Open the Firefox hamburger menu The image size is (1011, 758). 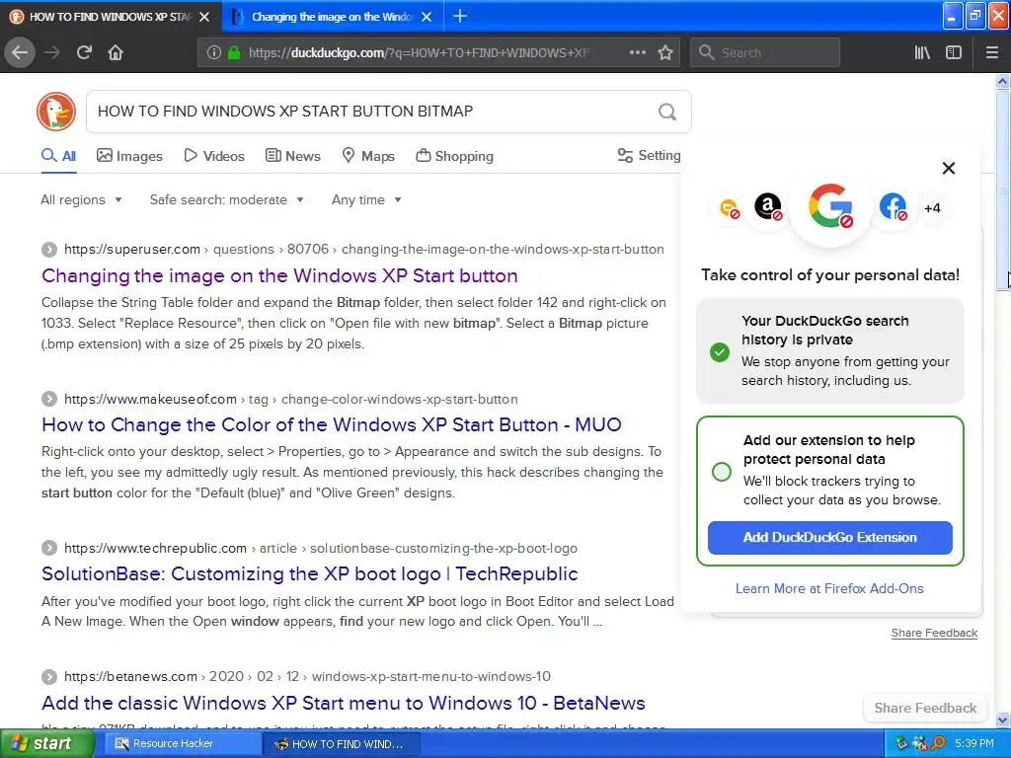(x=992, y=52)
